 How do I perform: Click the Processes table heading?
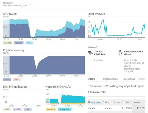pos(95,102)
